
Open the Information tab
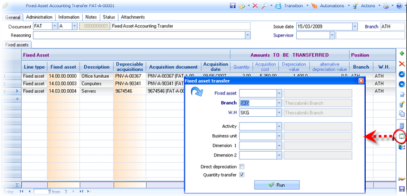tap(69, 17)
